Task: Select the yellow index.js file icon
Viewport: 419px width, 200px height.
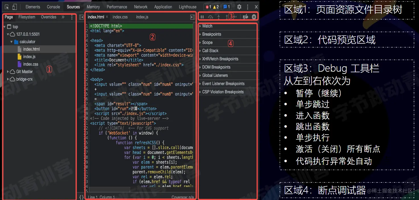Action: pos(20,57)
